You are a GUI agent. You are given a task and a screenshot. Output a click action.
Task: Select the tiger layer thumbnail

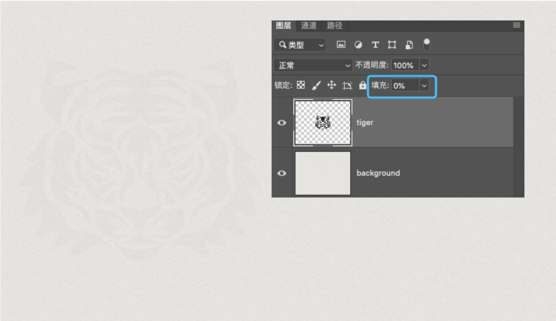(323, 122)
